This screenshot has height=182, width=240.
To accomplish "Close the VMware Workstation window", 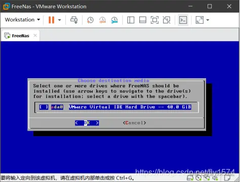I will [x=229, y=7].
